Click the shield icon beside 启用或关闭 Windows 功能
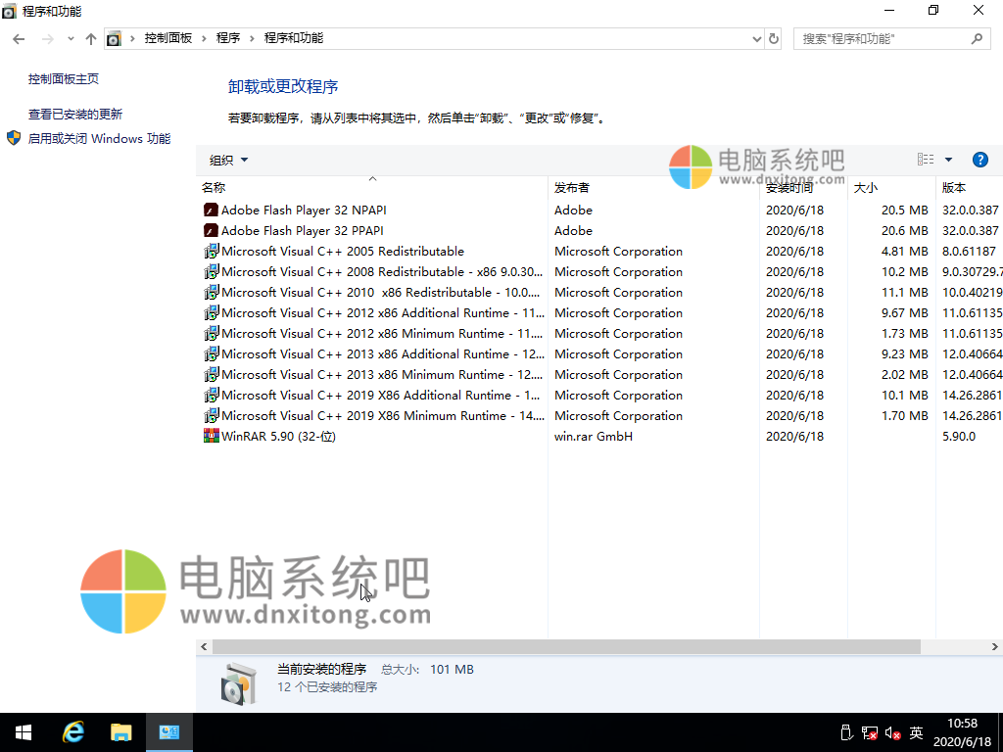1003x752 pixels. coord(13,138)
